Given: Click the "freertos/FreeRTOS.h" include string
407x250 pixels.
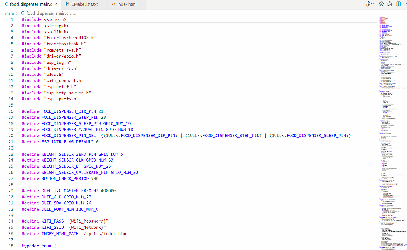Looking at the screenshot, I should coord(70,38).
